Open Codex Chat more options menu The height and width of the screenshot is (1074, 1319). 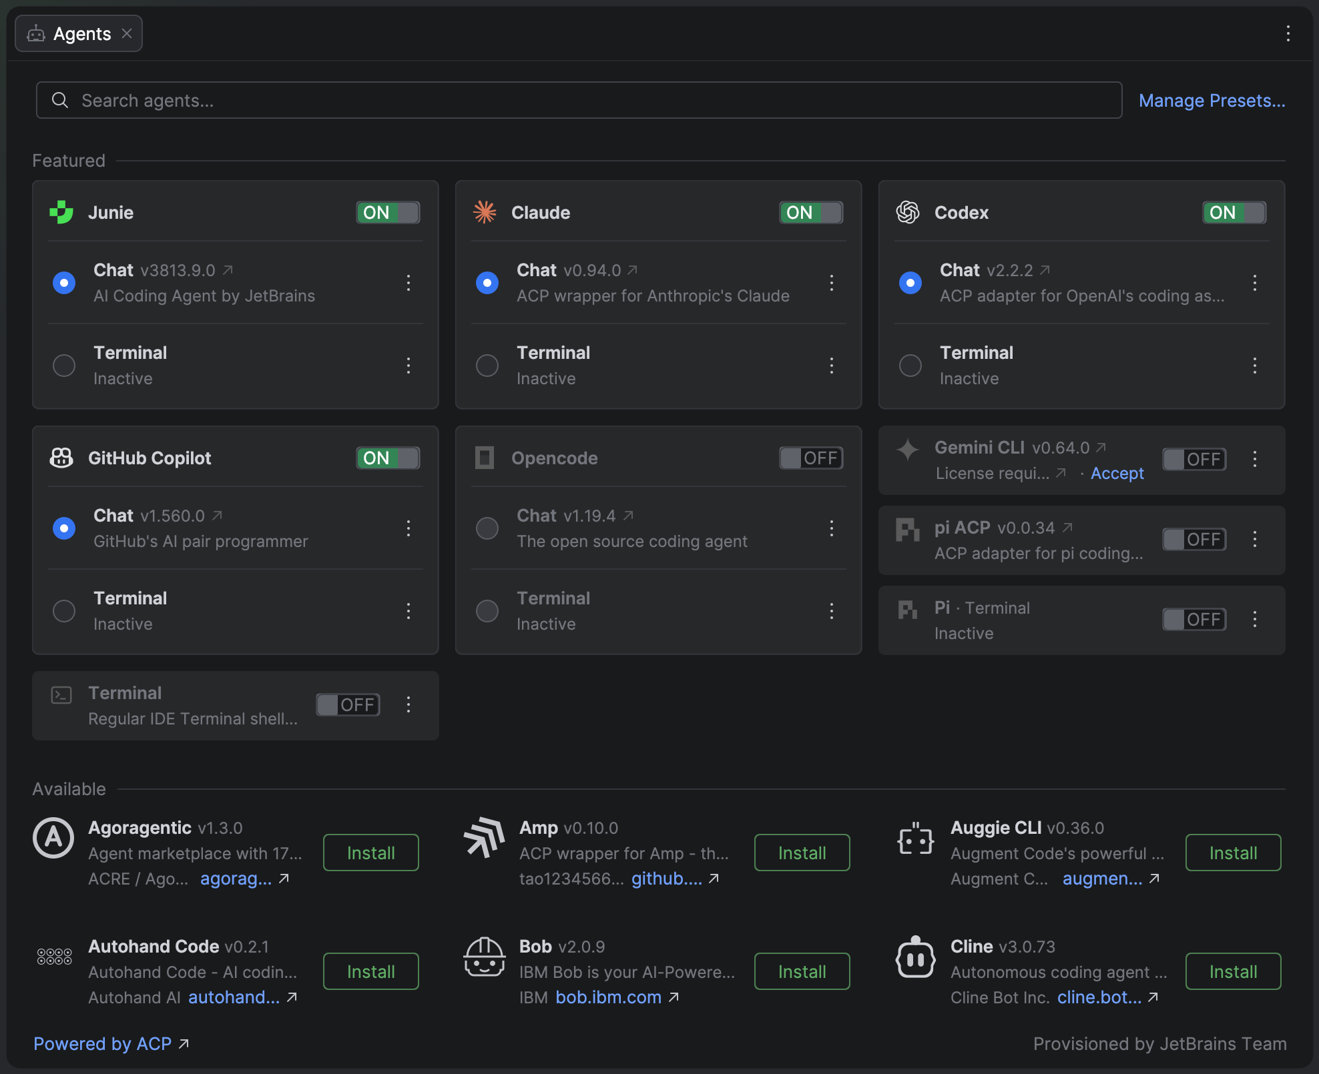pos(1255,283)
